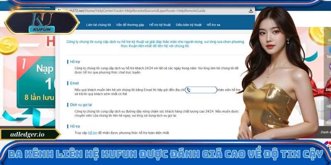Viewport: 331px width, 165px height.
Task: Click the Dịch vụ gọi lại heading
Action: click(82, 105)
